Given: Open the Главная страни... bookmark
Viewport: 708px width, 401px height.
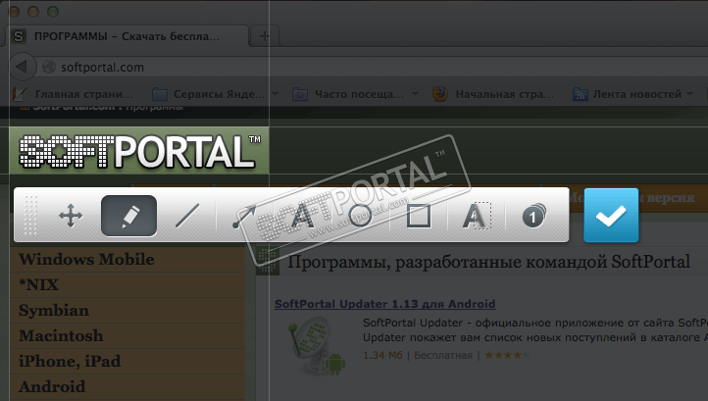Looking at the screenshot, I should [x=73, y=94].
